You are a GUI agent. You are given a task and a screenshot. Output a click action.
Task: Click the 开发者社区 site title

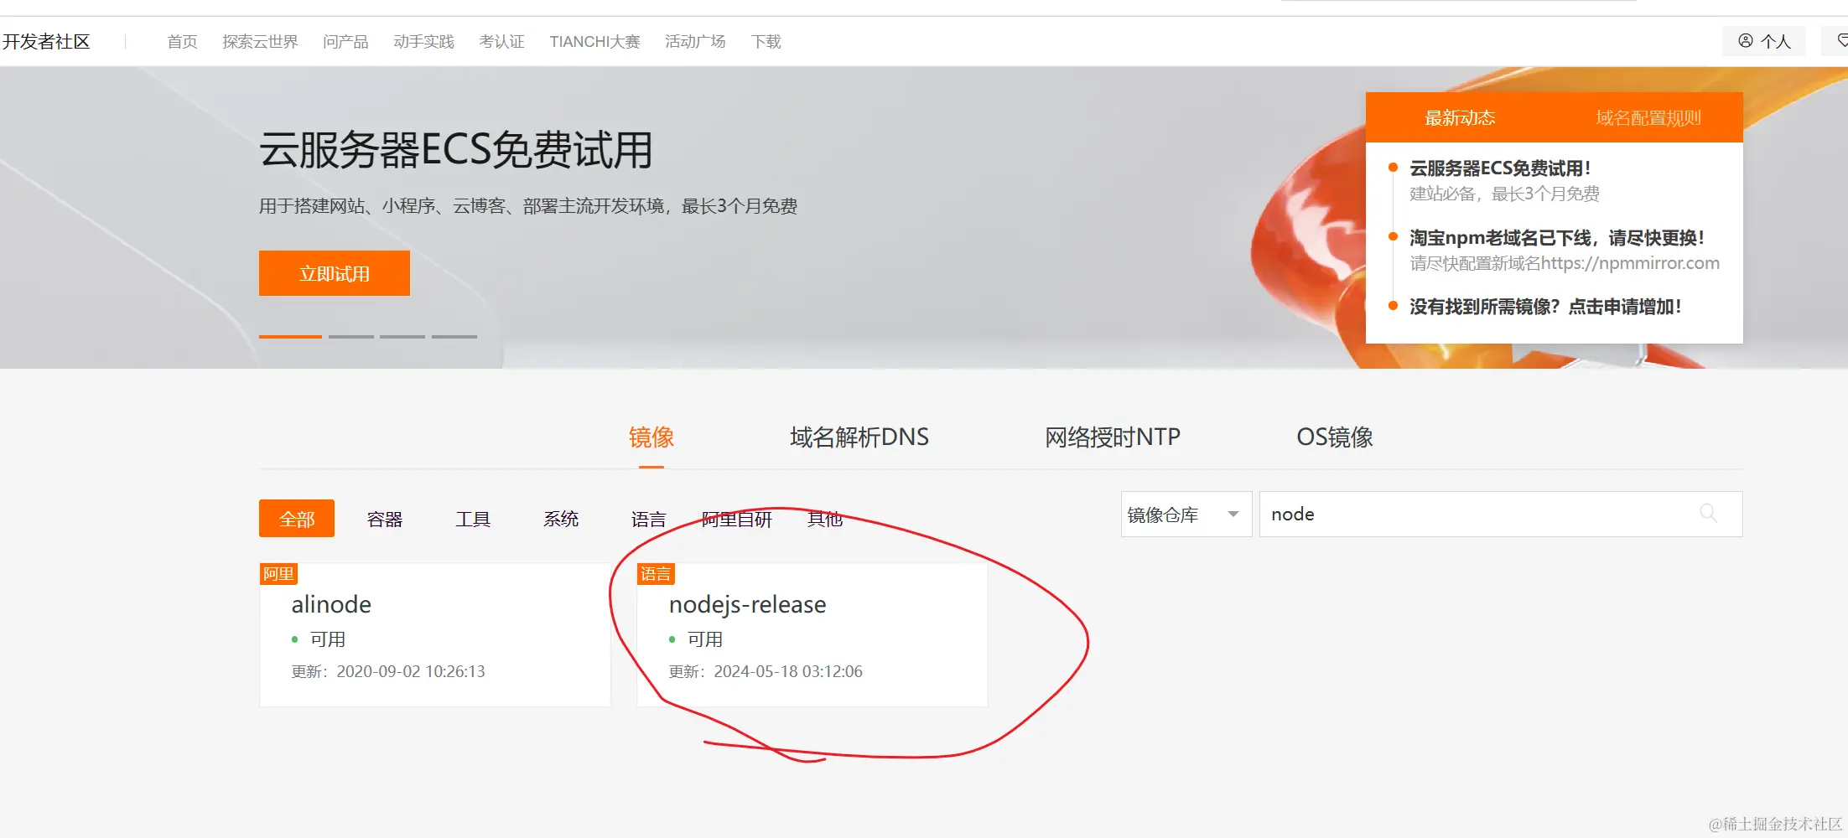45,41
